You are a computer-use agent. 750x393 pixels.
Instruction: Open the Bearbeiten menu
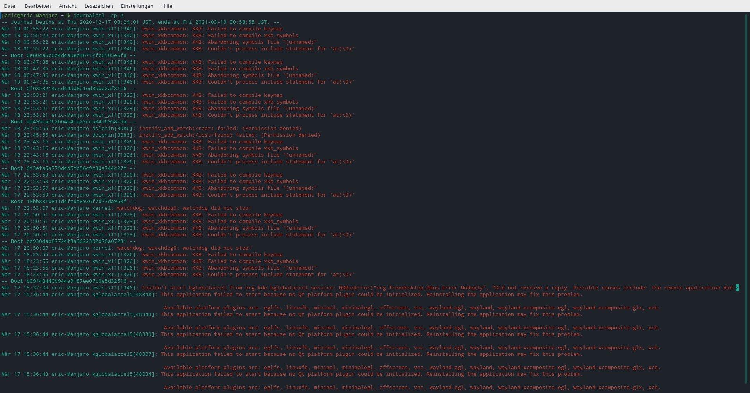pyautogui.click(x=37, y=6)
